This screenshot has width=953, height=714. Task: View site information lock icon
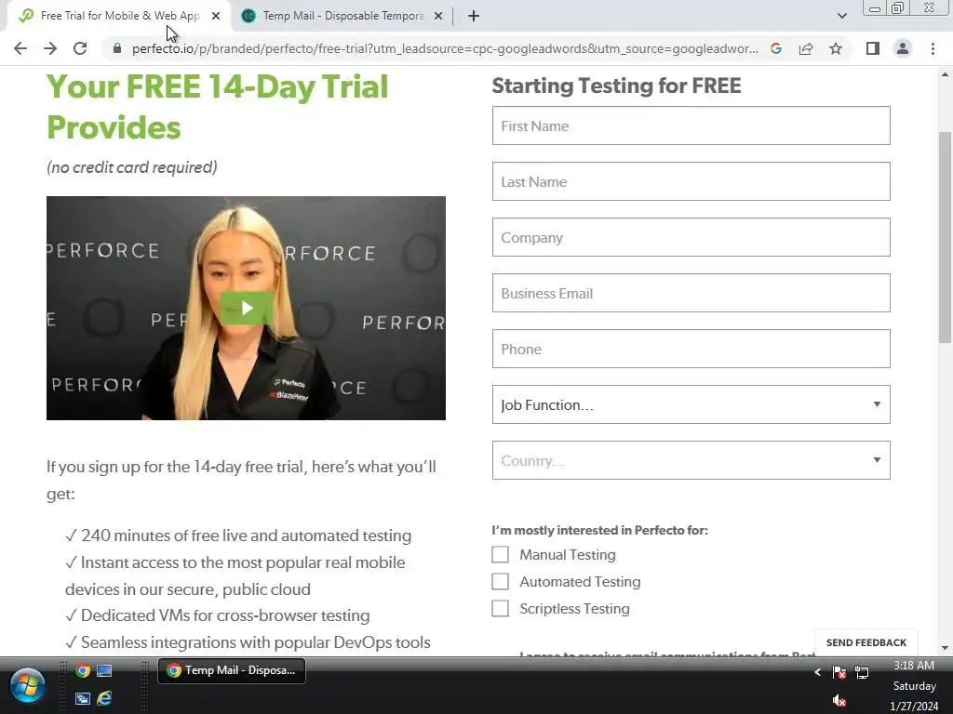click(x=116, y=48)
